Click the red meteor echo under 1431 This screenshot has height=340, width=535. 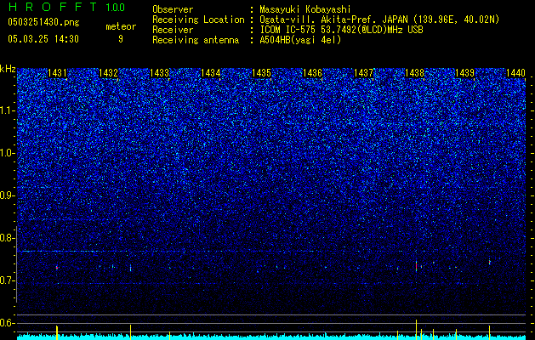(x=57, y=268)
